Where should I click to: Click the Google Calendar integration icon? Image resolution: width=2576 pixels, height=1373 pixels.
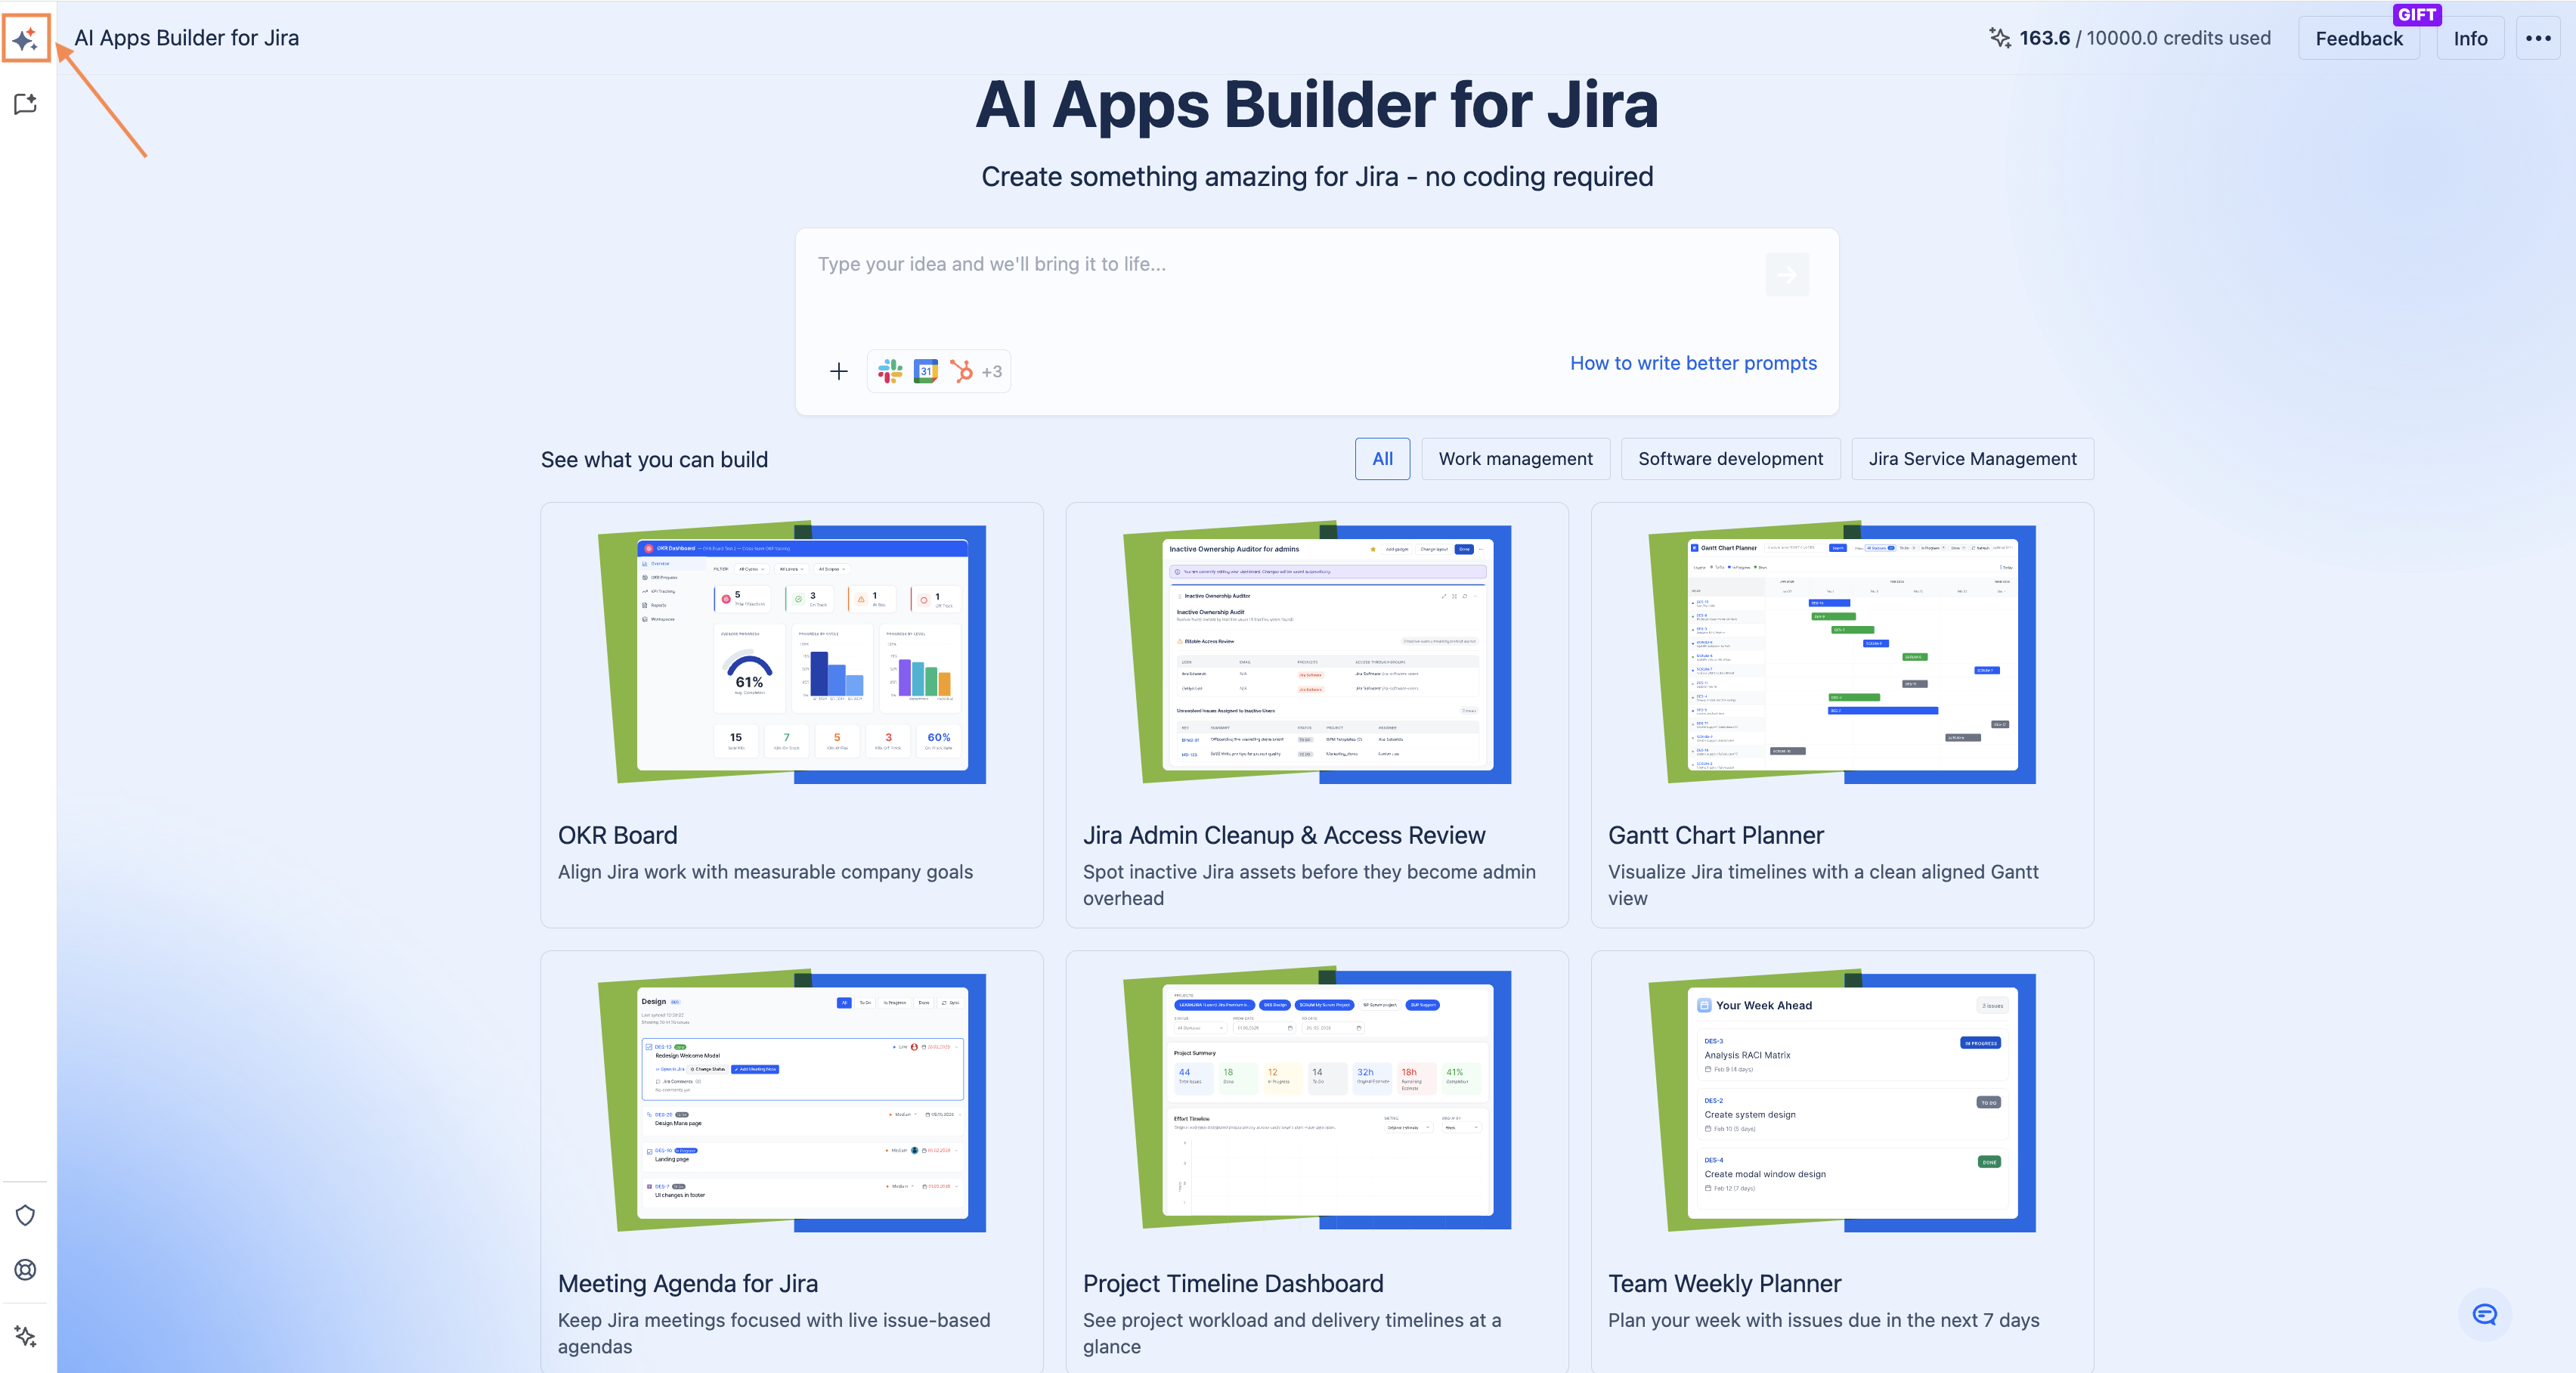click(x=926, y=371)
